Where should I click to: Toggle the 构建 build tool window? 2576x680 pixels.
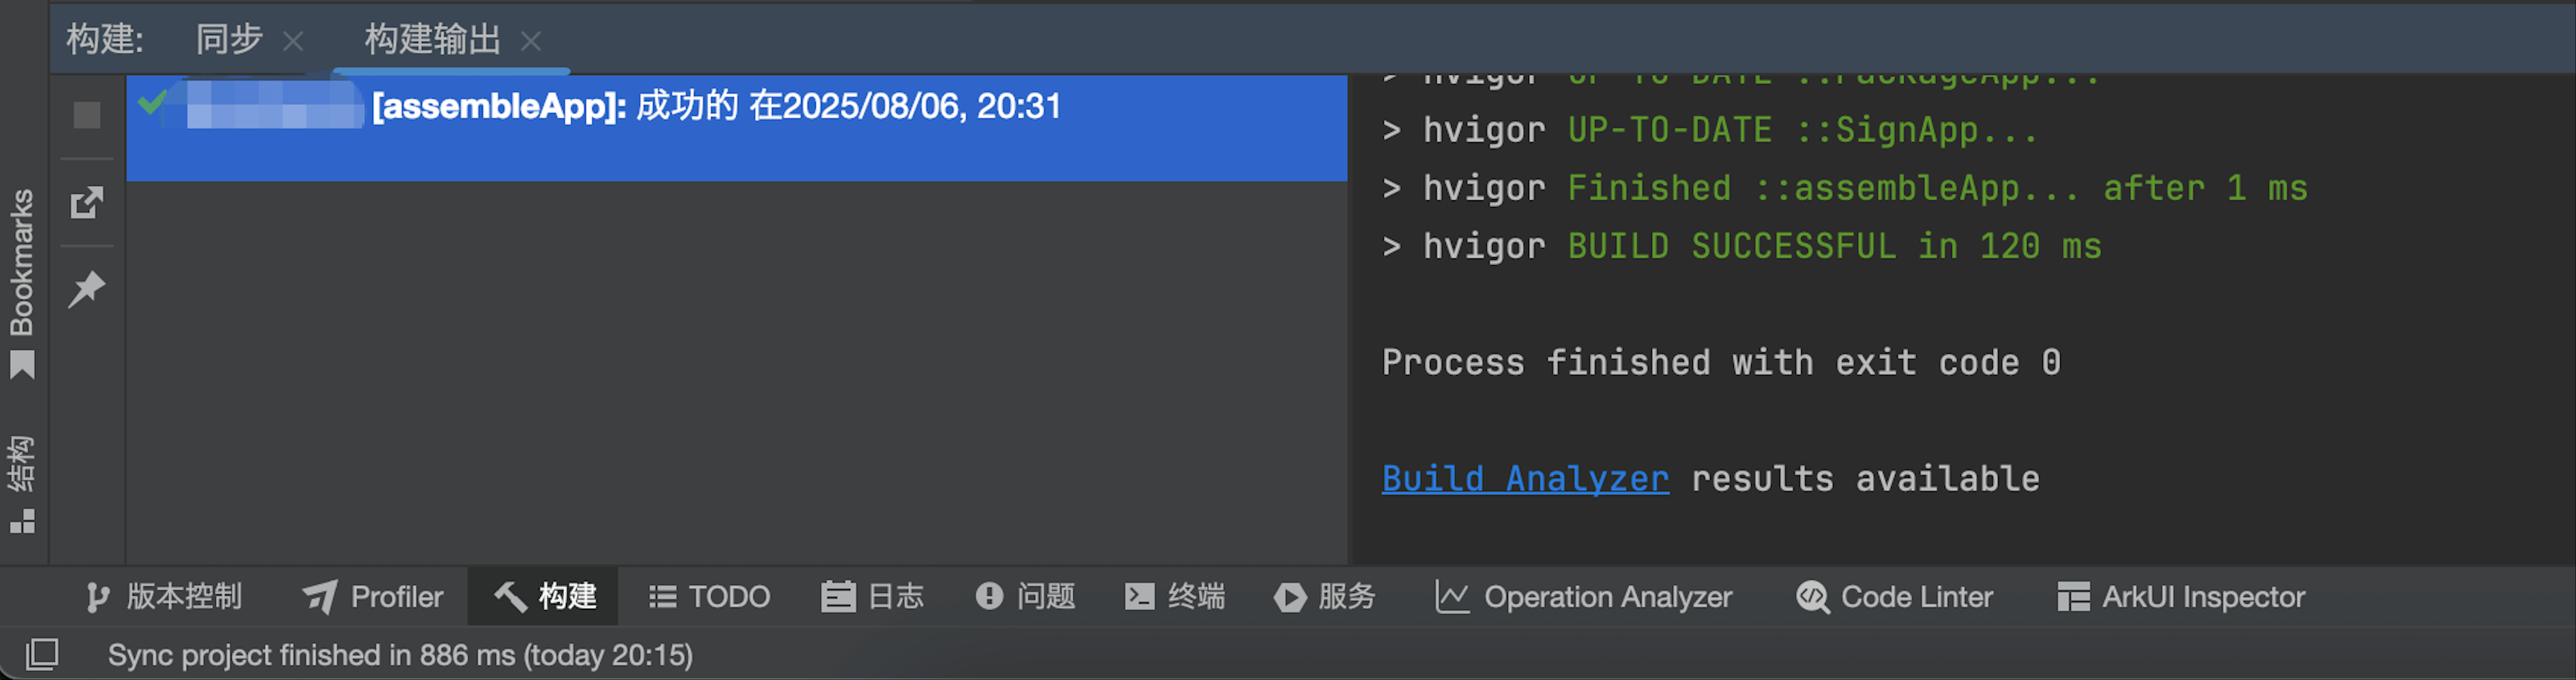[x=545, y=597]
